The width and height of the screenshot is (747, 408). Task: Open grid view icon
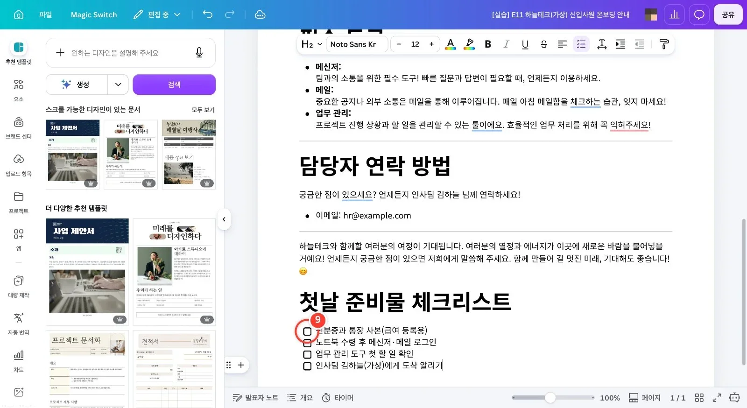[x=699, y=398]
